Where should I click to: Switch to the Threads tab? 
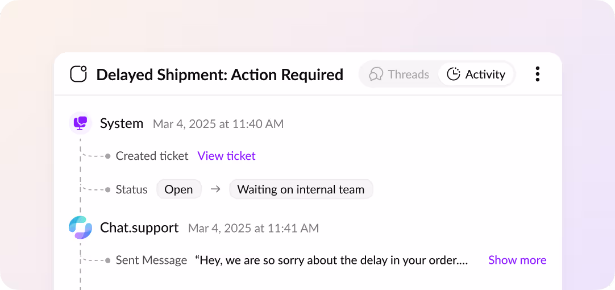[x=399, y=74]
